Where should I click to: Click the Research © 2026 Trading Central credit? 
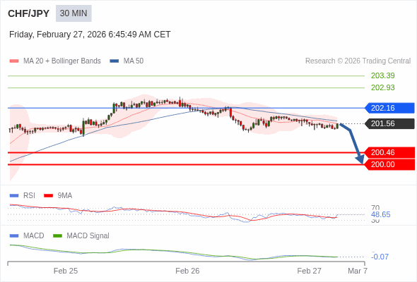[x=358, y=61]
